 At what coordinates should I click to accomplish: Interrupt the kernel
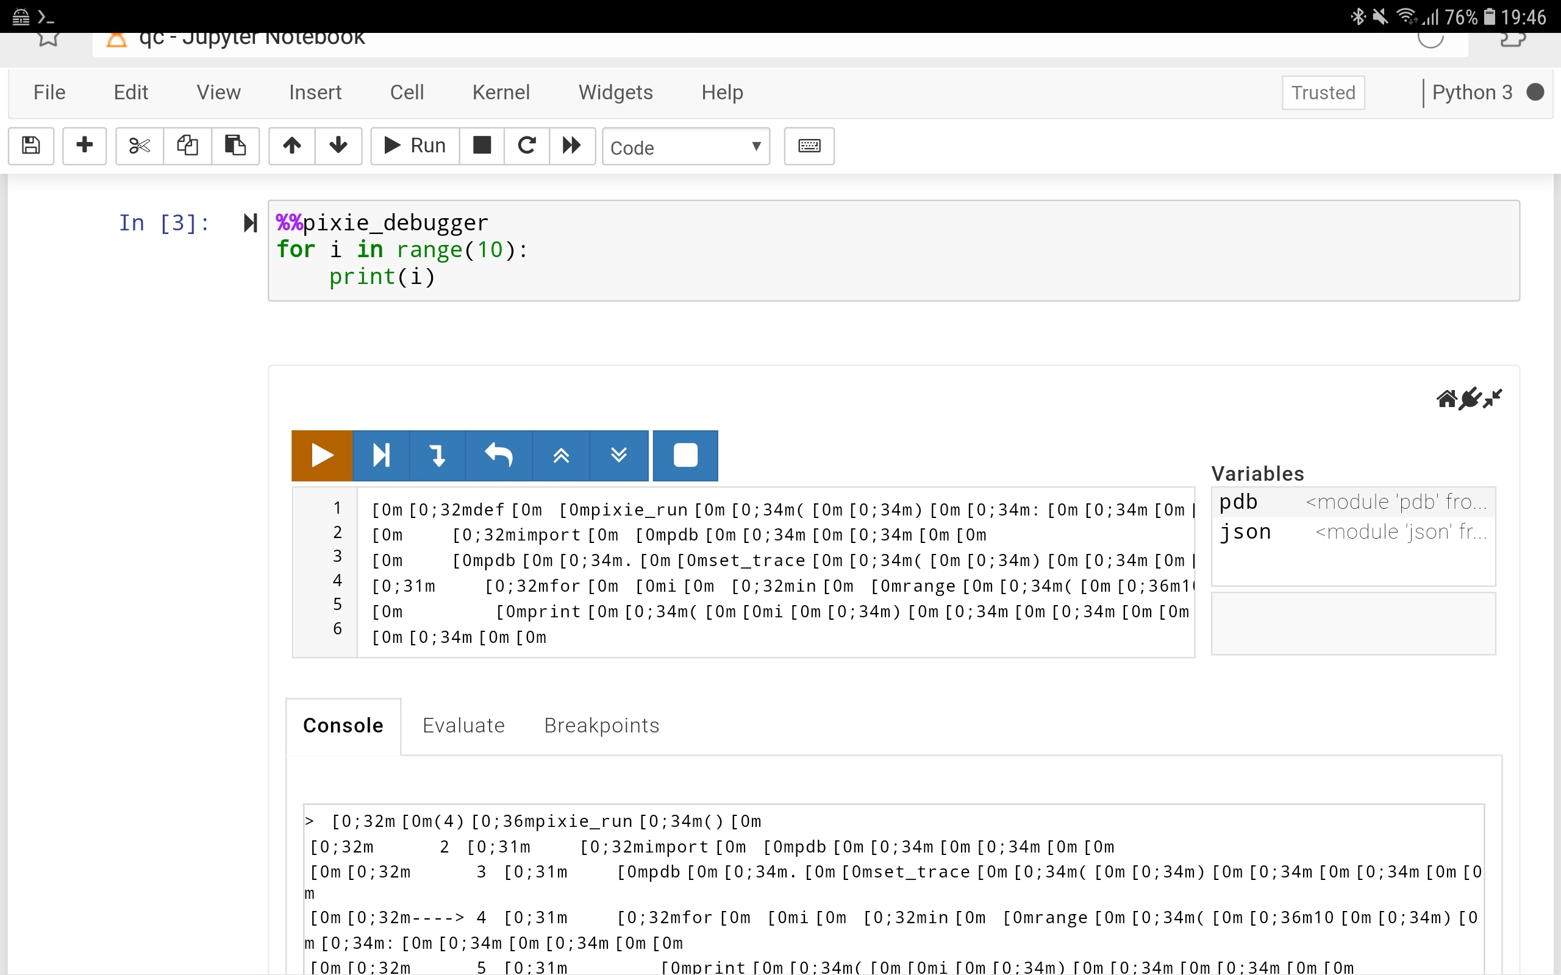coord(481,146)
